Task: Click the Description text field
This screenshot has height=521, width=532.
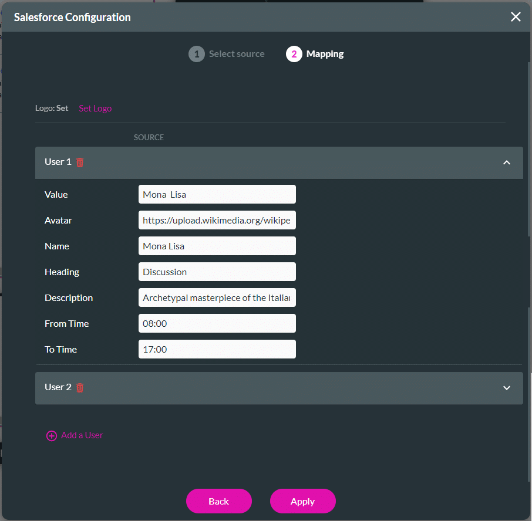Action: 217,297
